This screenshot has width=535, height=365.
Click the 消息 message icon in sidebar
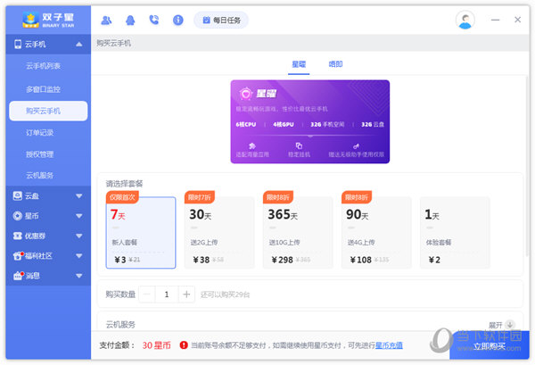click(18, 276)
